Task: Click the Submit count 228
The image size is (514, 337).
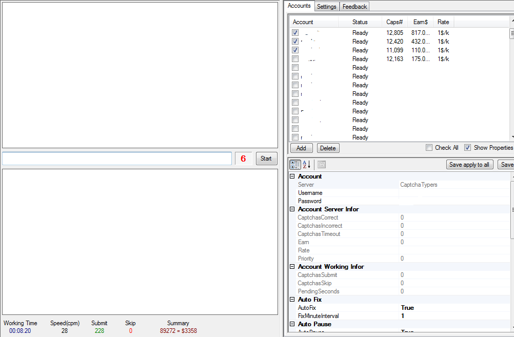Action: click(x=100, y=331)
